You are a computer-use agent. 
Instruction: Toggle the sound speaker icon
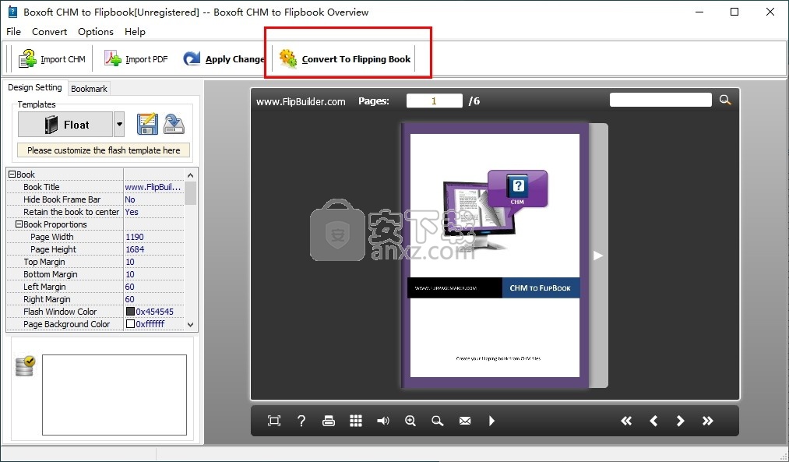(x=383, y=421)
